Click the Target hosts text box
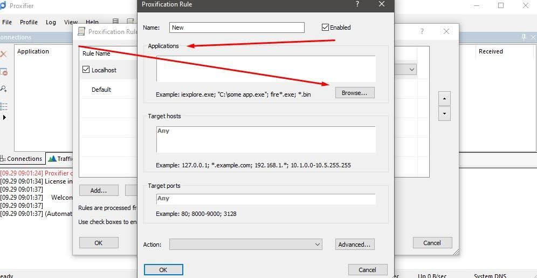 [266, 139]
